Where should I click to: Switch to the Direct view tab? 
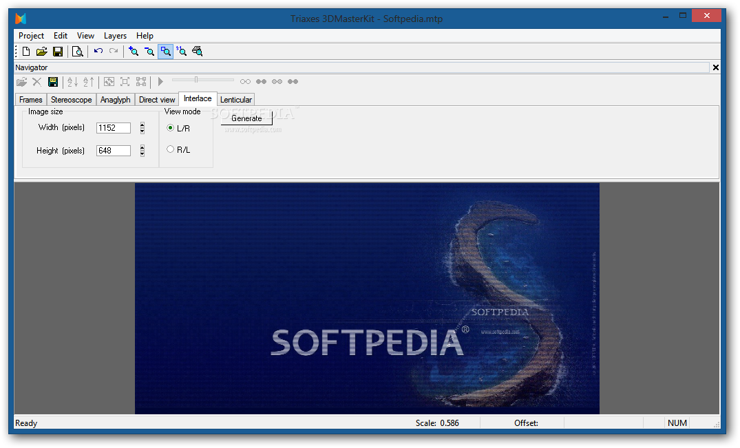click(x=157, y=100)
